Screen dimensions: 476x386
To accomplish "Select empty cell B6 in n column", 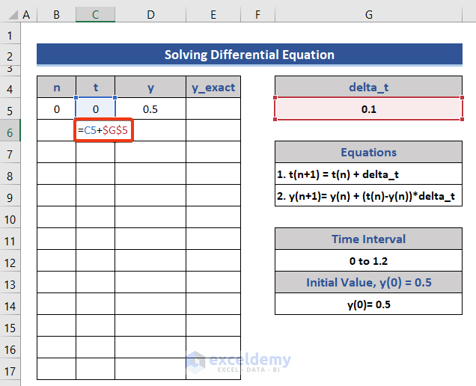I will [x=56, y=130].
